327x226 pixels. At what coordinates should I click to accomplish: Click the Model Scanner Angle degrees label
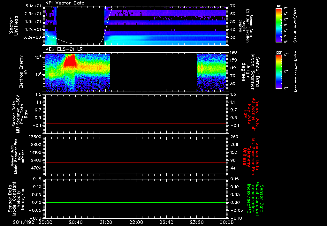tap(250, 72)
